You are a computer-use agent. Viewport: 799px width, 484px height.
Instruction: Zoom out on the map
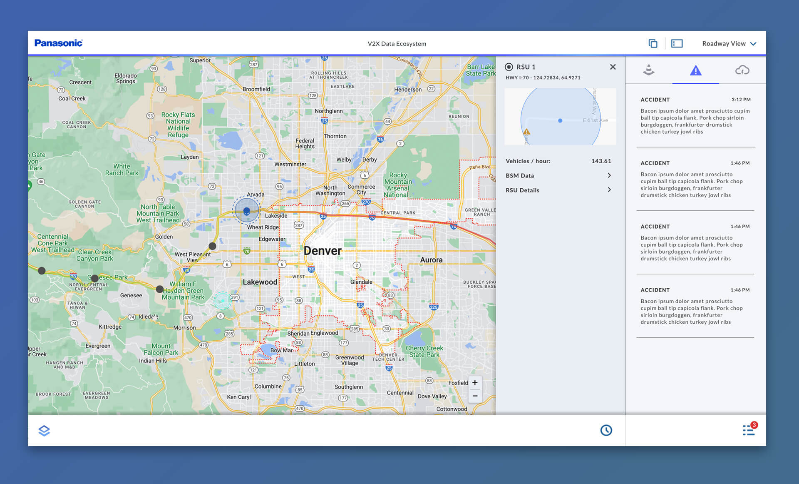[475, 396]
